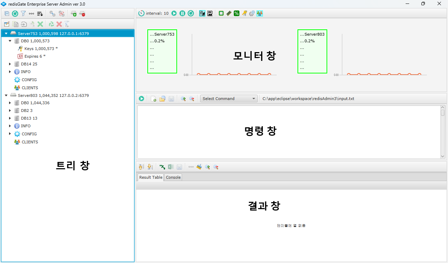Click the keys monitor icon

point(244,13)
